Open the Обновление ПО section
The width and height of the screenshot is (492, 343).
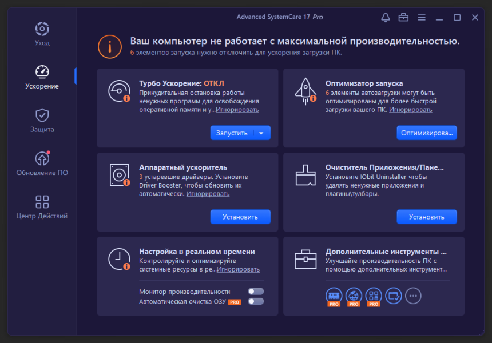point(42,163)
